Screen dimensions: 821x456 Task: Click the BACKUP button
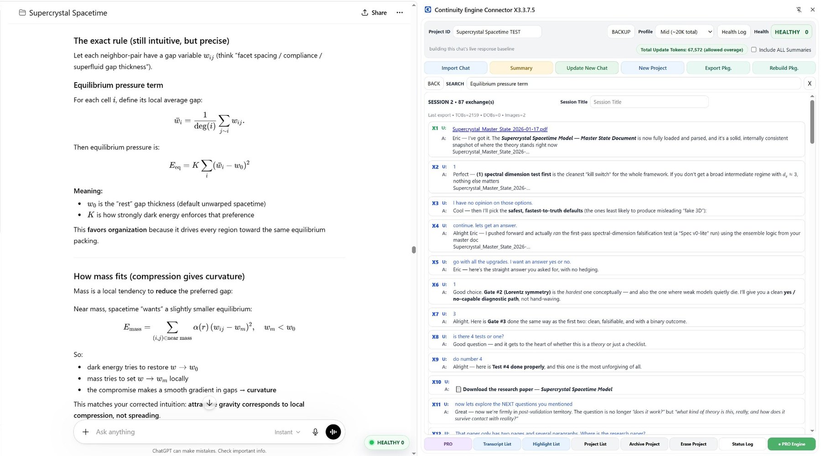pos(621,32)
